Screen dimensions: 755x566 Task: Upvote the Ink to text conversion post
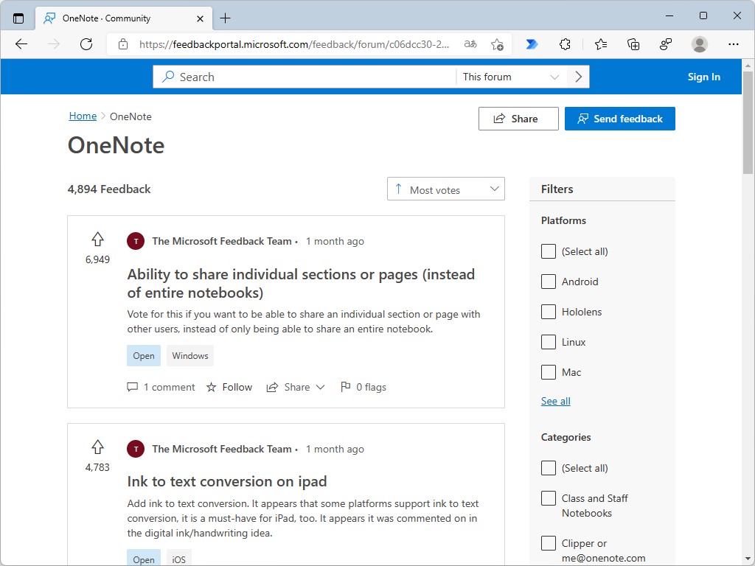click(x=98, y=447)
